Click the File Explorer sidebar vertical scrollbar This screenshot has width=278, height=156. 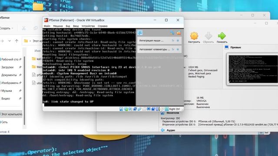[24, 90]
